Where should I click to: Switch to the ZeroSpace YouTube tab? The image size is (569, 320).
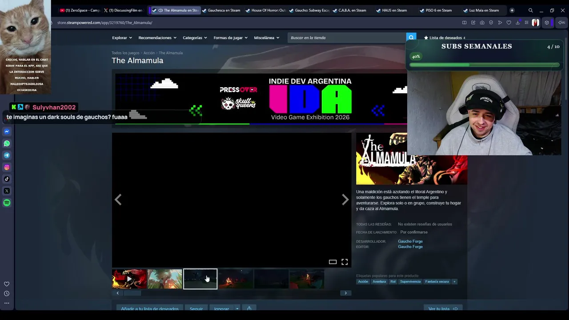tap(80, 10)
